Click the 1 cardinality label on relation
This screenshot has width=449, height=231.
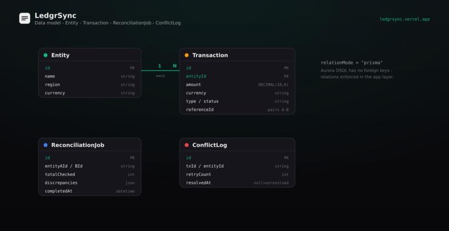pyautogui.click(x=159, y=66)
